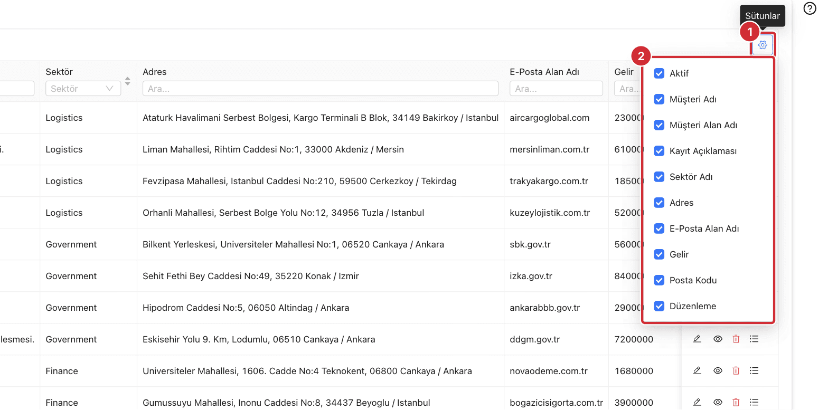Toggle the Müşteri Alan Adı checkbox
This screenshot has width=828, height=410.
pyautogui.click(x=659, y=125)
